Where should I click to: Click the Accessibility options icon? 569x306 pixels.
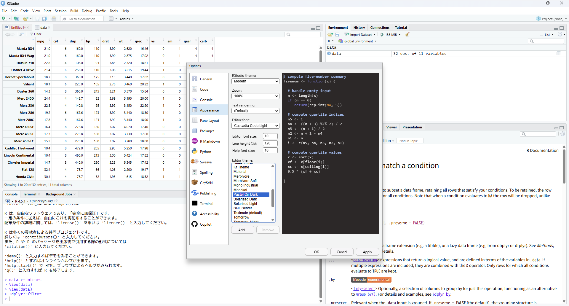point(195,214)
